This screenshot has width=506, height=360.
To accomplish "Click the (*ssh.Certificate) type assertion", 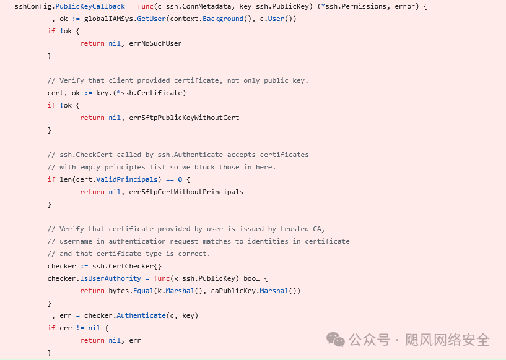I will coord(154,93).
